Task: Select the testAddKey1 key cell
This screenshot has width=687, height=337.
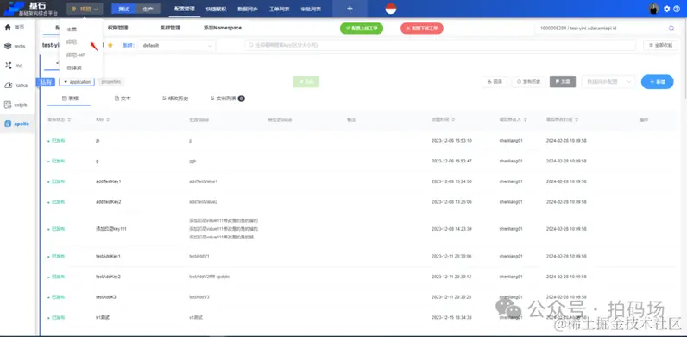Action: [x=108, y=257]
